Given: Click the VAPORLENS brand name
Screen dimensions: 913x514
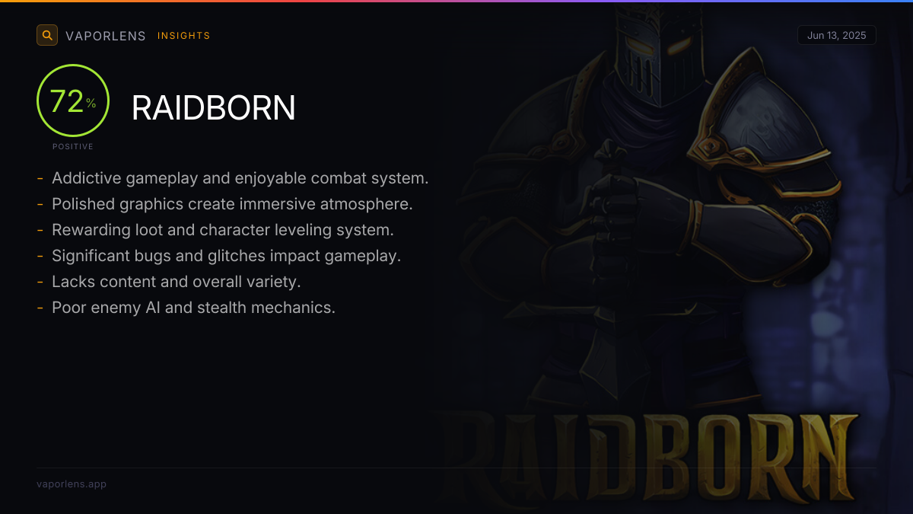Looking at the screenshot, I should (106, 36).
